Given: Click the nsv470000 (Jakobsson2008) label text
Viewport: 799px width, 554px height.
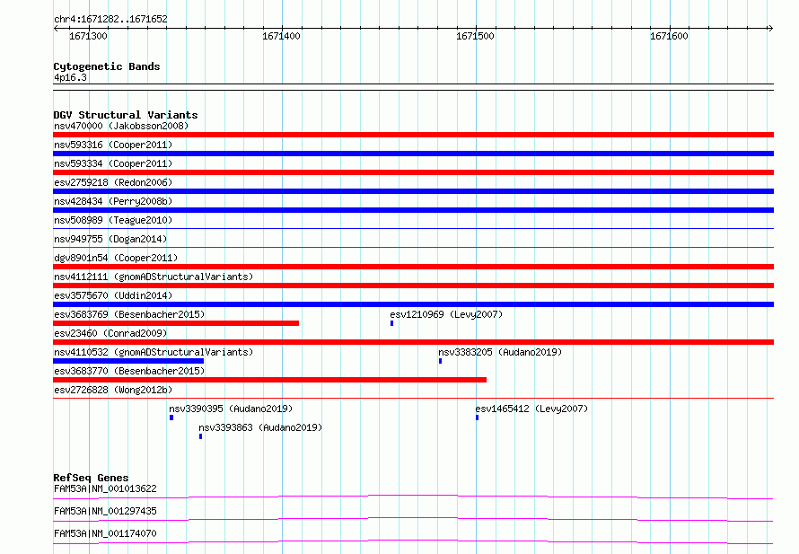Looking at the screenshot, I should tap(121, 126).
